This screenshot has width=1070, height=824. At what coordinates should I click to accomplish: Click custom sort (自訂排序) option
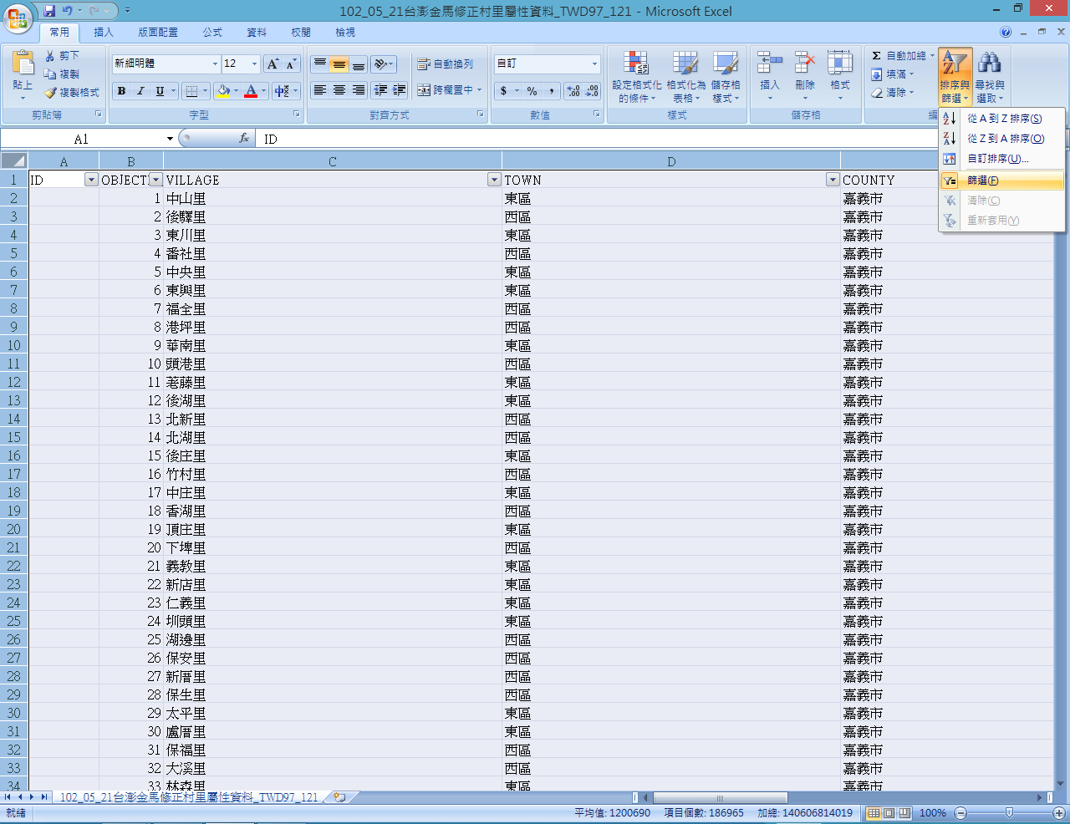[x=997, y=159]
